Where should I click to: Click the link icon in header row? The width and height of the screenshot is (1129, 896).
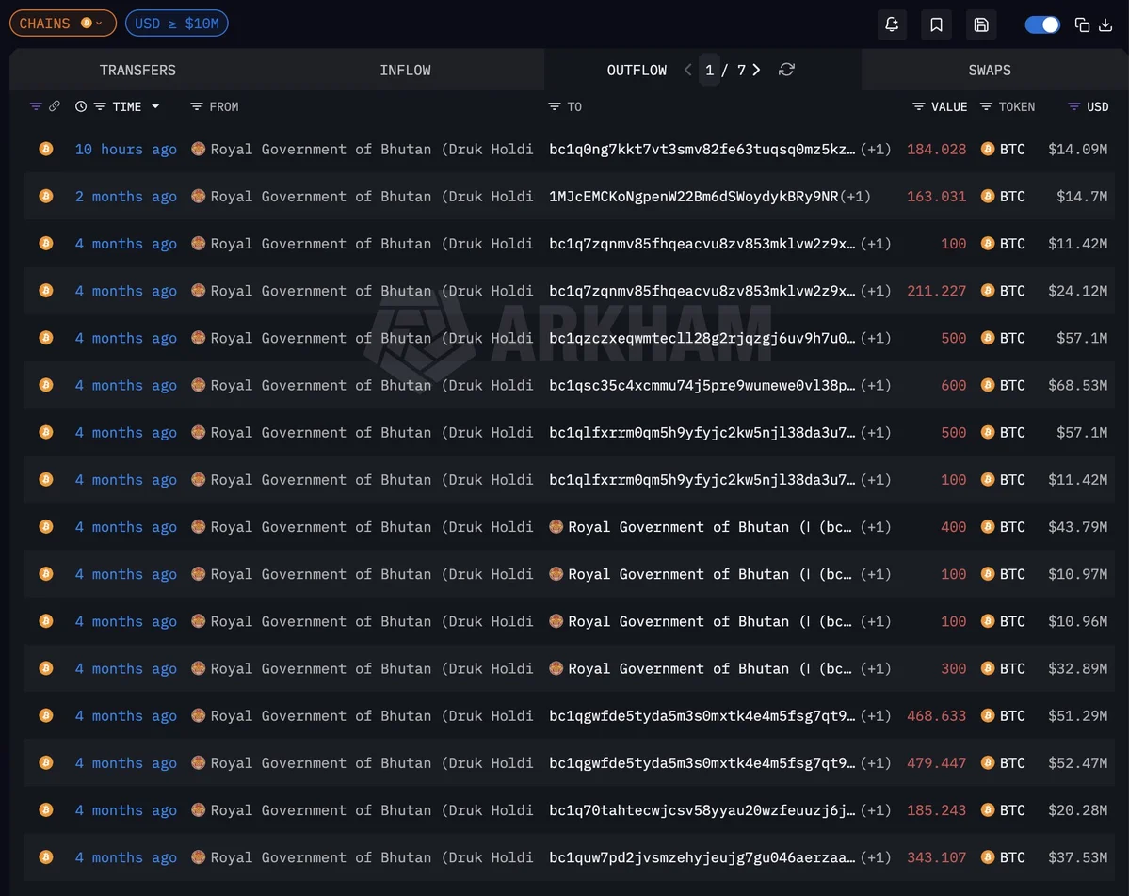point(55,106)
